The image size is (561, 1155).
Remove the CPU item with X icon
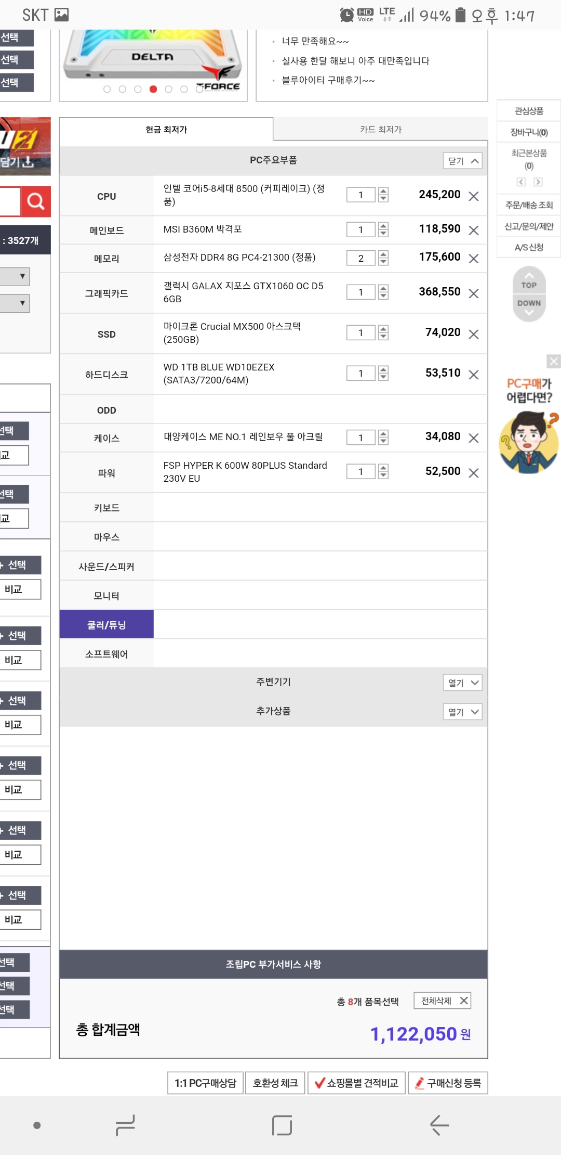pyautogui.click(x=473, y=196)
